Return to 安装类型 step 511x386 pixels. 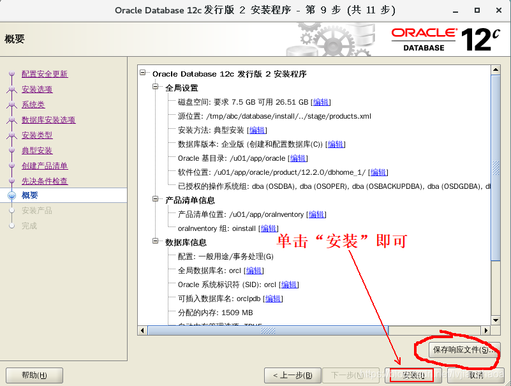37,135
